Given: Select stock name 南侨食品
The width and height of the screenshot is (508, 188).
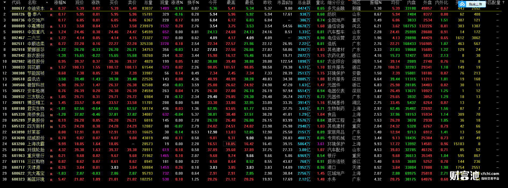Looking at the screenshot, I should 36,114.
